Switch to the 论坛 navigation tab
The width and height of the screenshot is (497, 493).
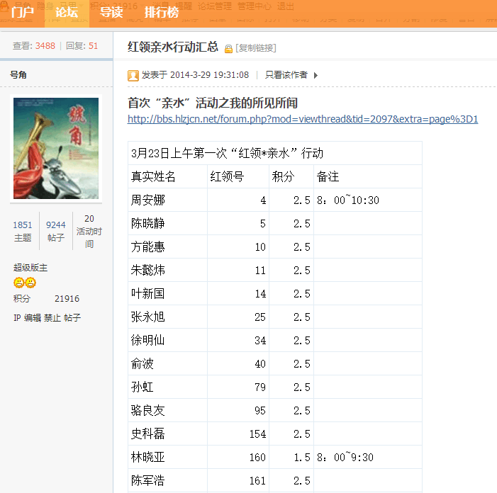67,13
